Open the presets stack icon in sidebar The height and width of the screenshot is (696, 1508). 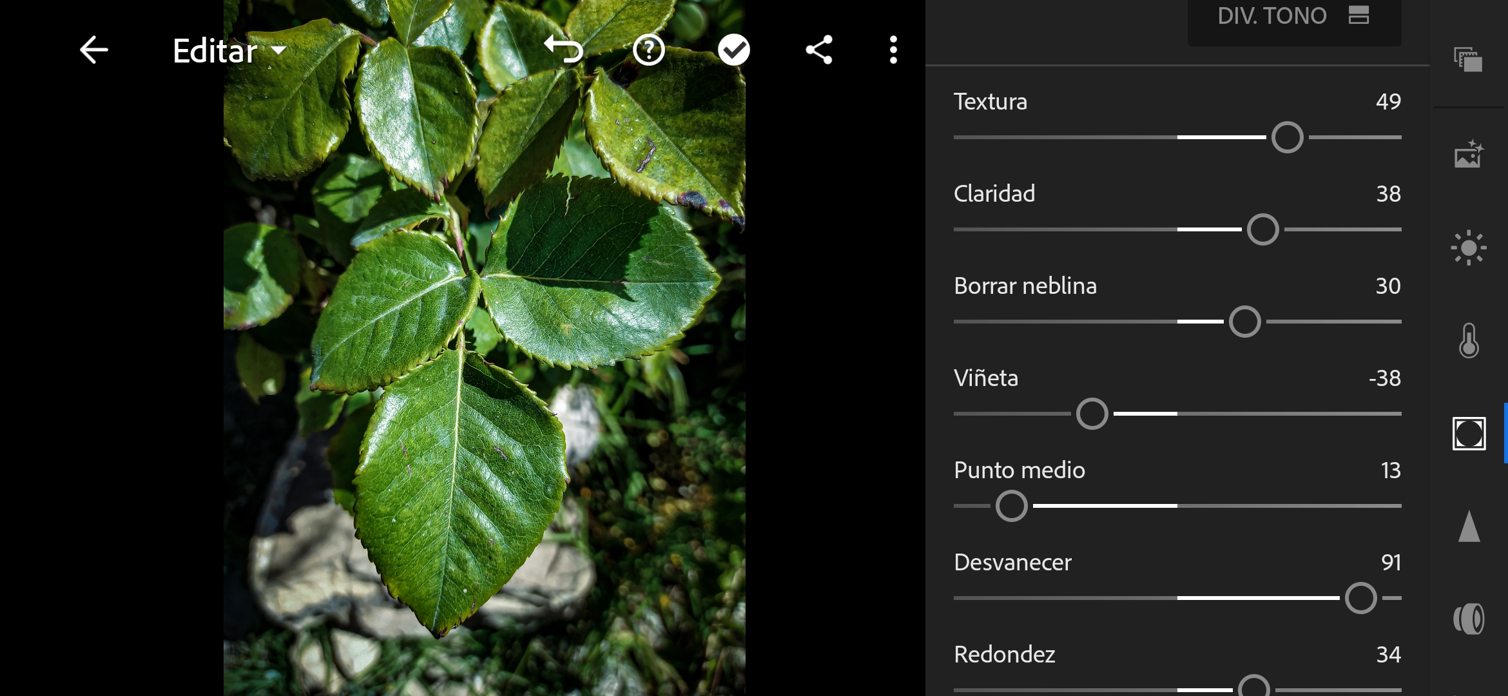coord(1469,60)
